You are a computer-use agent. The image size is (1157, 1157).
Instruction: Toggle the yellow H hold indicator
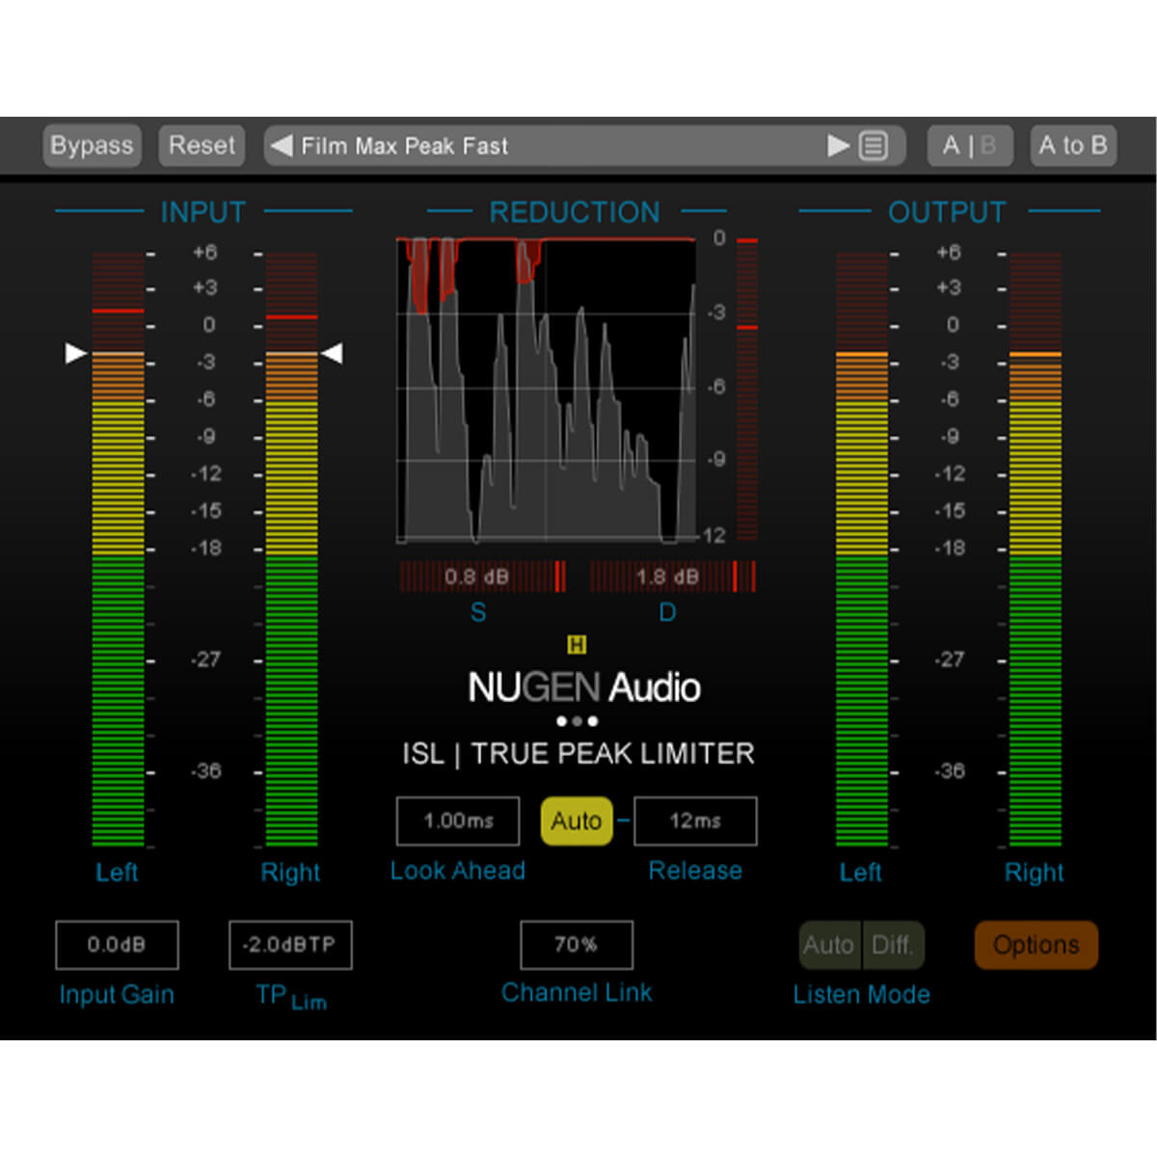[x=577, y=645]
